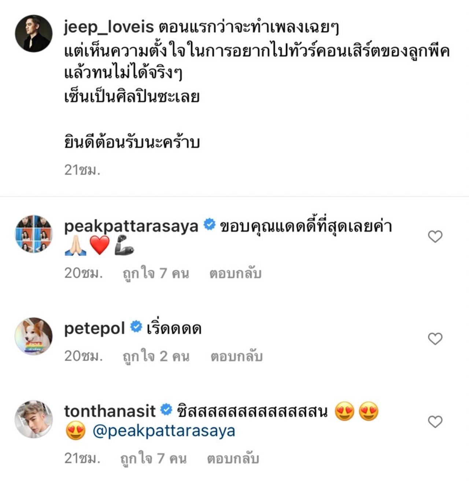Viewport: 469px width, 488px height.
Task: Open peakpattarasaya's profile avatar
Action: coord(33,234)
